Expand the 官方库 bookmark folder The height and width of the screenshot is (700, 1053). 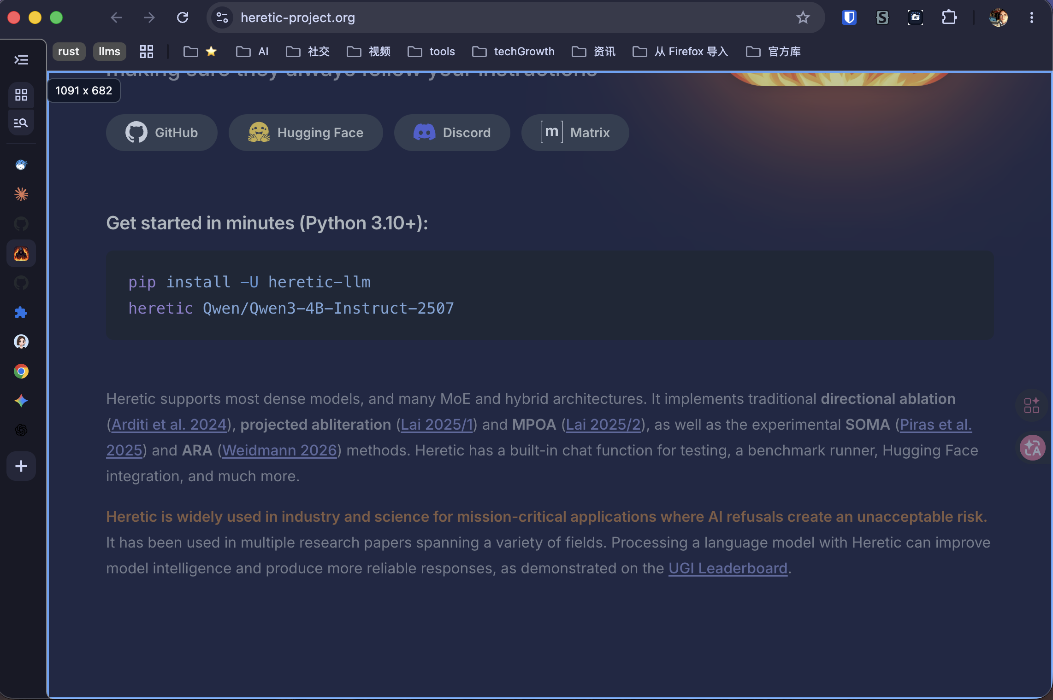(774, 52)
